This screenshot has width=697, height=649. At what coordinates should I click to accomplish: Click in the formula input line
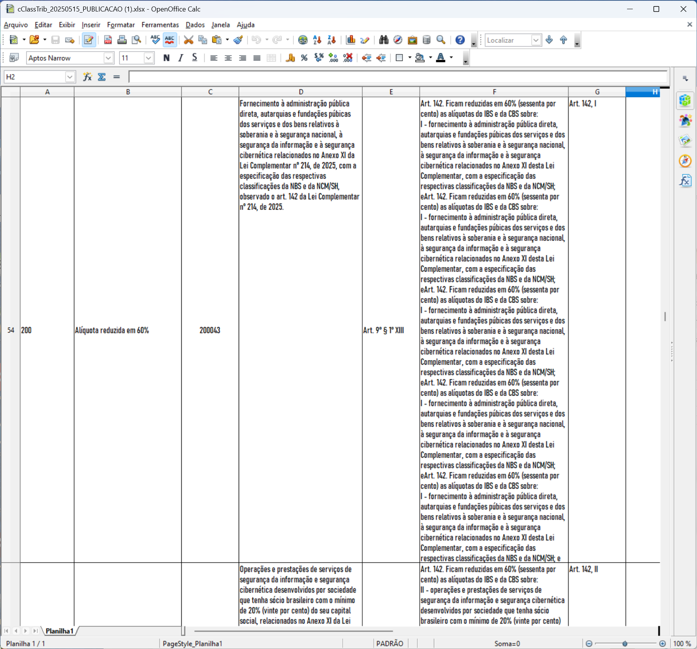click(x=398, y=77)
